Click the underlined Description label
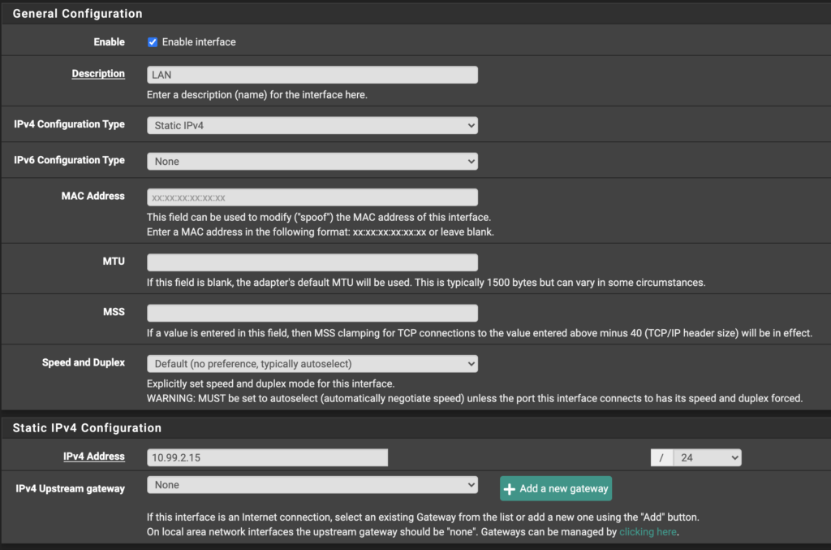The width and height of the screenshot is (831, 550). pyautogui.click(x=98, y=74)
